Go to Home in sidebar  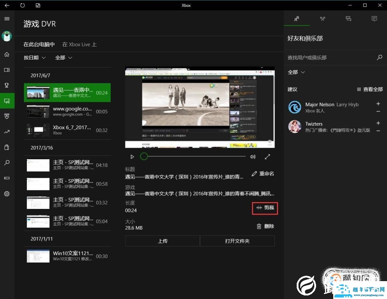coord(7,54)
